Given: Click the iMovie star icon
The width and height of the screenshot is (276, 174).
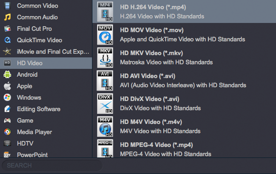Looking at the screenshot, I should 7,51.
